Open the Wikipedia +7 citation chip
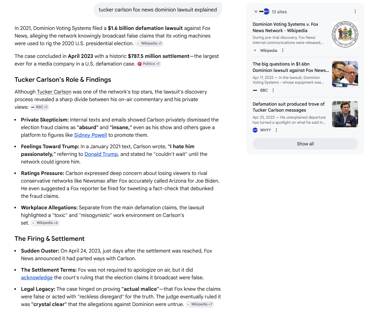 click(200, 304)
